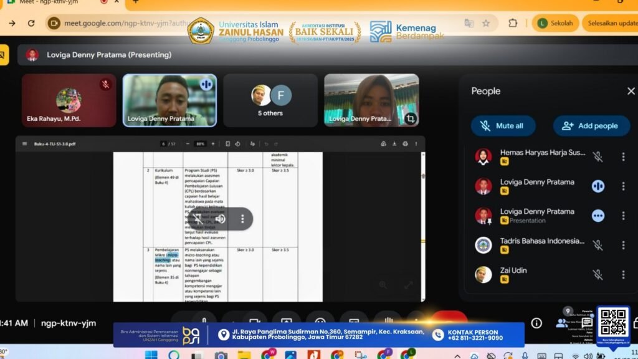Image resolution: width=638 pixels, height=359 pixels.
Task: Bookmark page with the star icon
Action: 486,23
